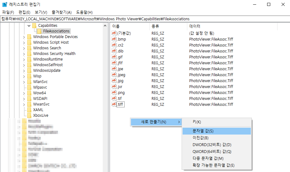290x172 pixels.
Task: Sort by the 이름 column header
Action: tap(130, 26)
